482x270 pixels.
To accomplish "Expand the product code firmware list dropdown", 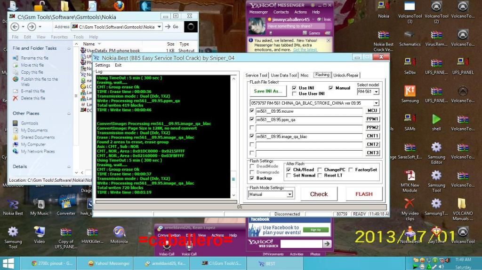I will click(x=376, y=103).
